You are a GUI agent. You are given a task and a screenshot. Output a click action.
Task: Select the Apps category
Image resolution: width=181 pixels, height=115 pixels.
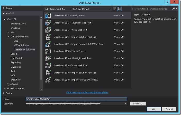click(x=17, y=41)
